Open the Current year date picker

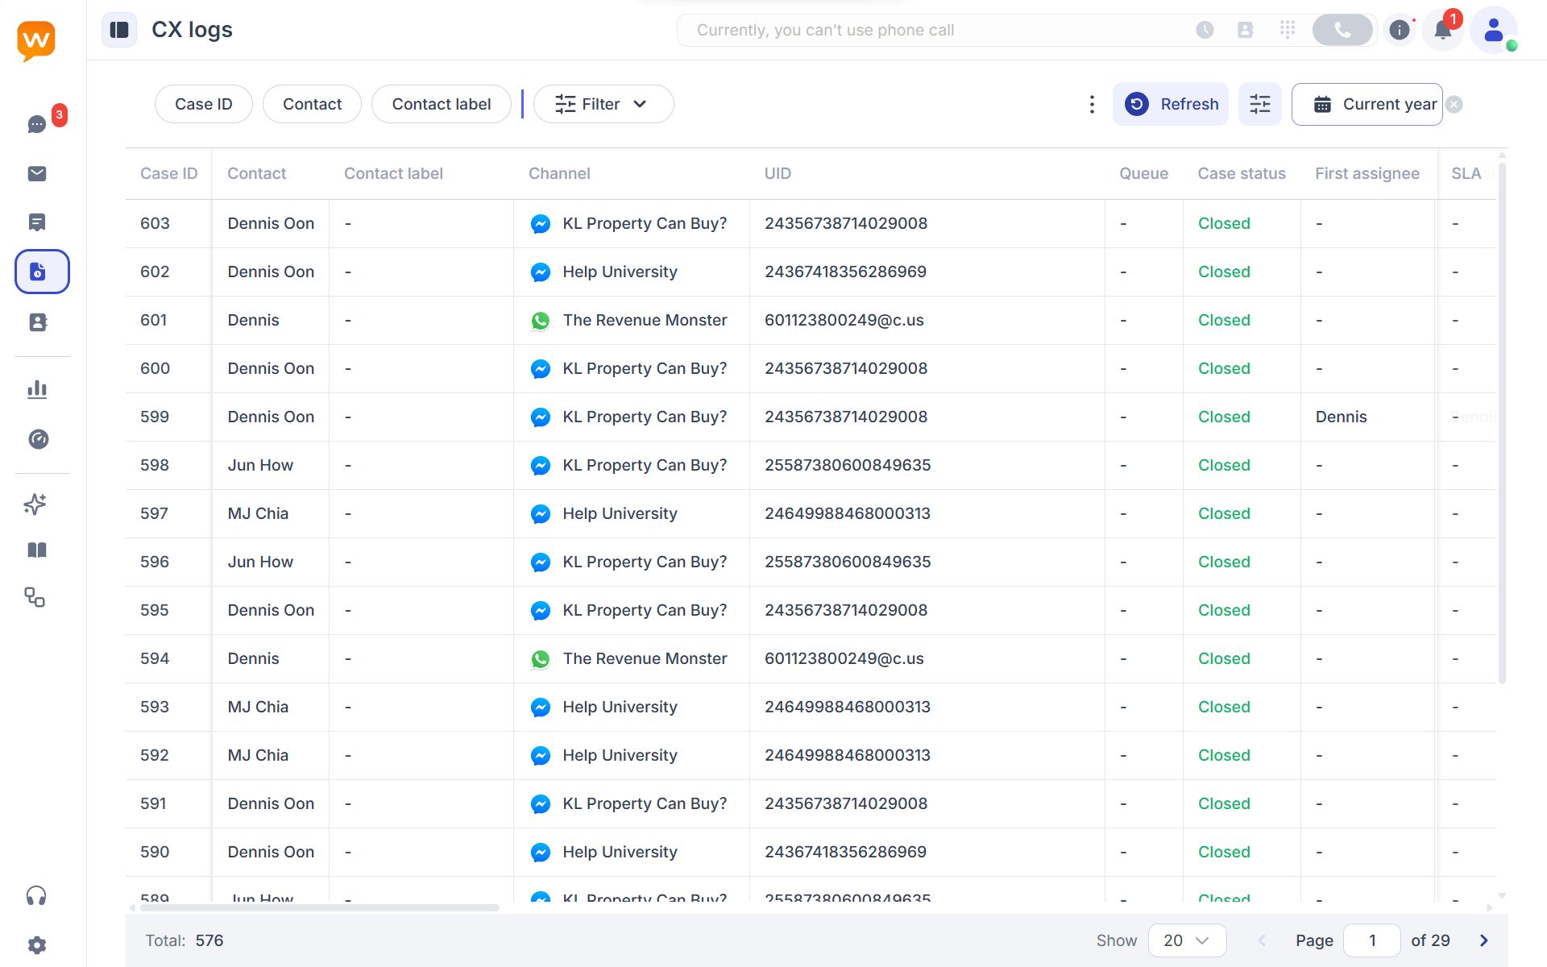(1367, 104)
